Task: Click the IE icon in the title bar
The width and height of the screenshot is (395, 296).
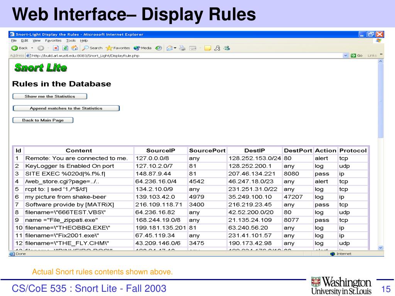Action: coord(12,34)
